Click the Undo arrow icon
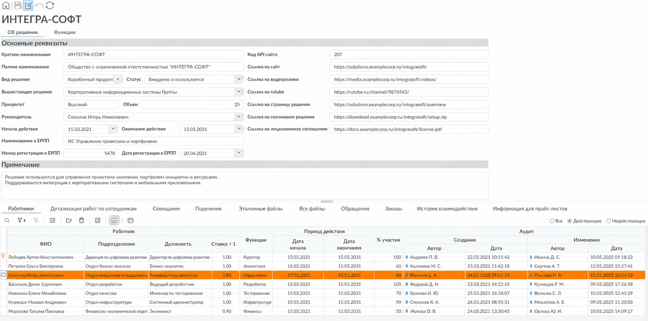This screenshot has height=321, width=648. tap(39, 5)
